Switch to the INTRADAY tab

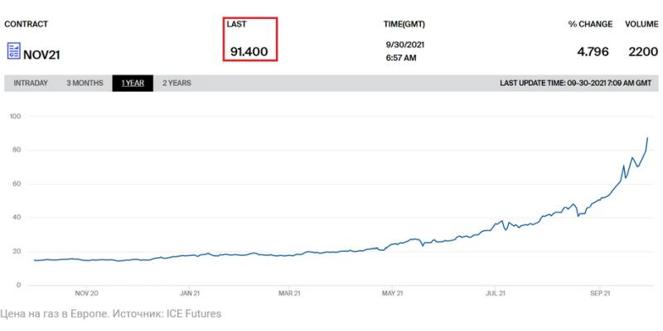pos(31,83)
